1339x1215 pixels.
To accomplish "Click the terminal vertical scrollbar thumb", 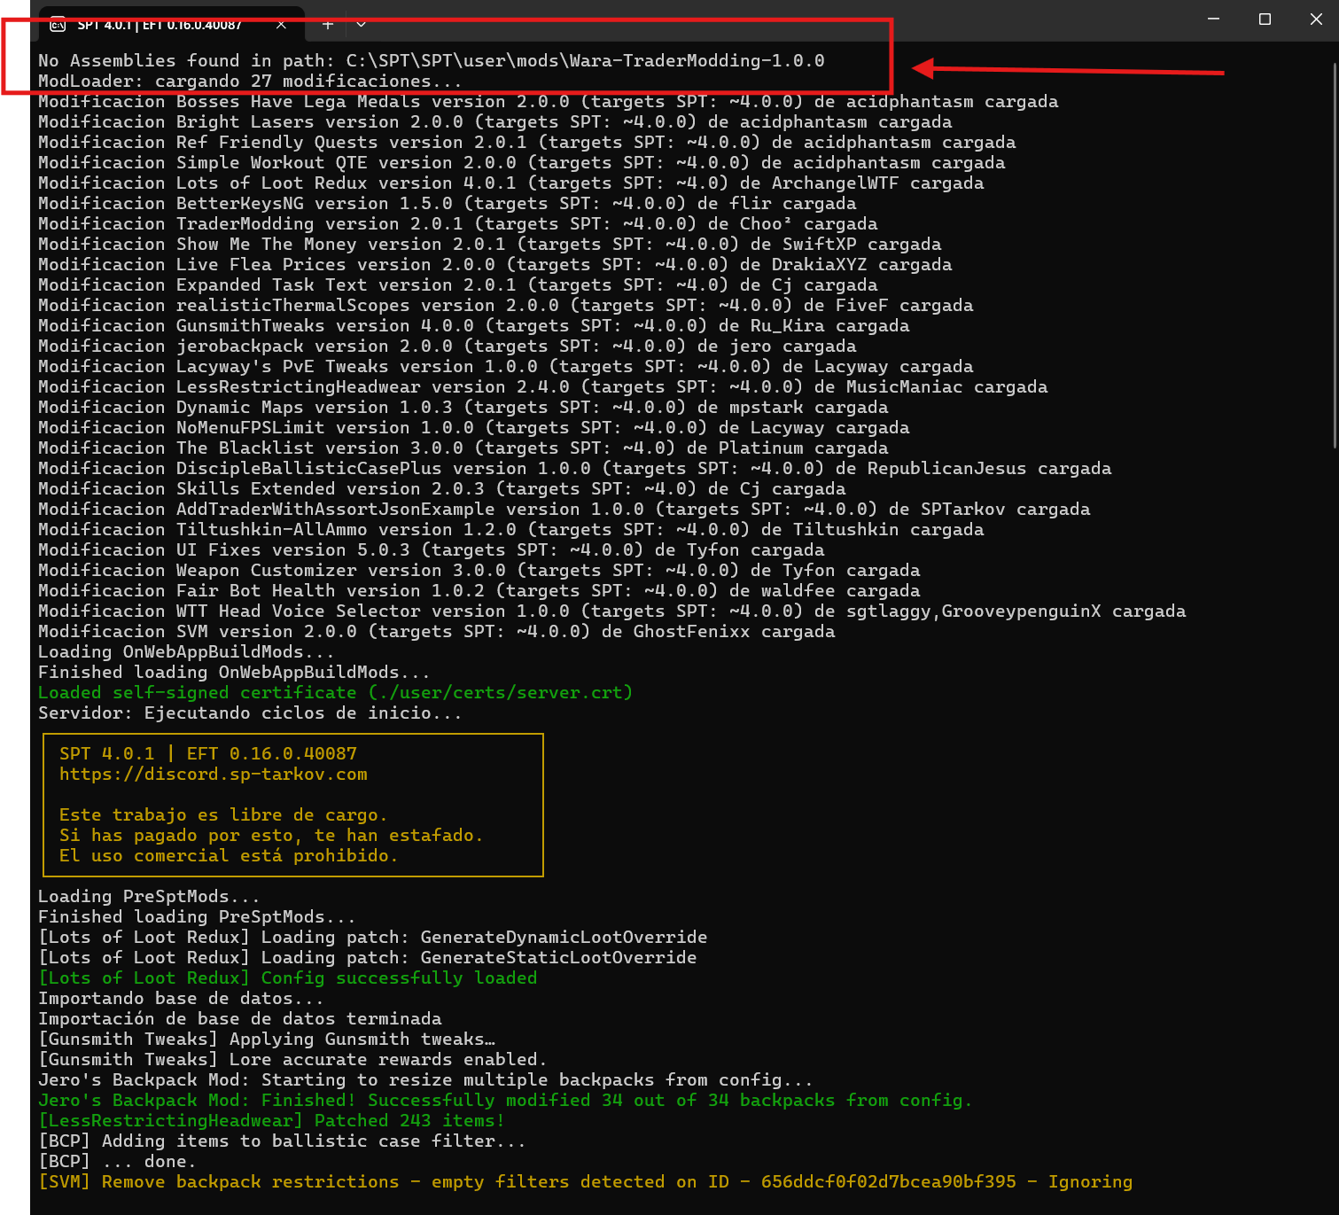I will pos(1334,255).
